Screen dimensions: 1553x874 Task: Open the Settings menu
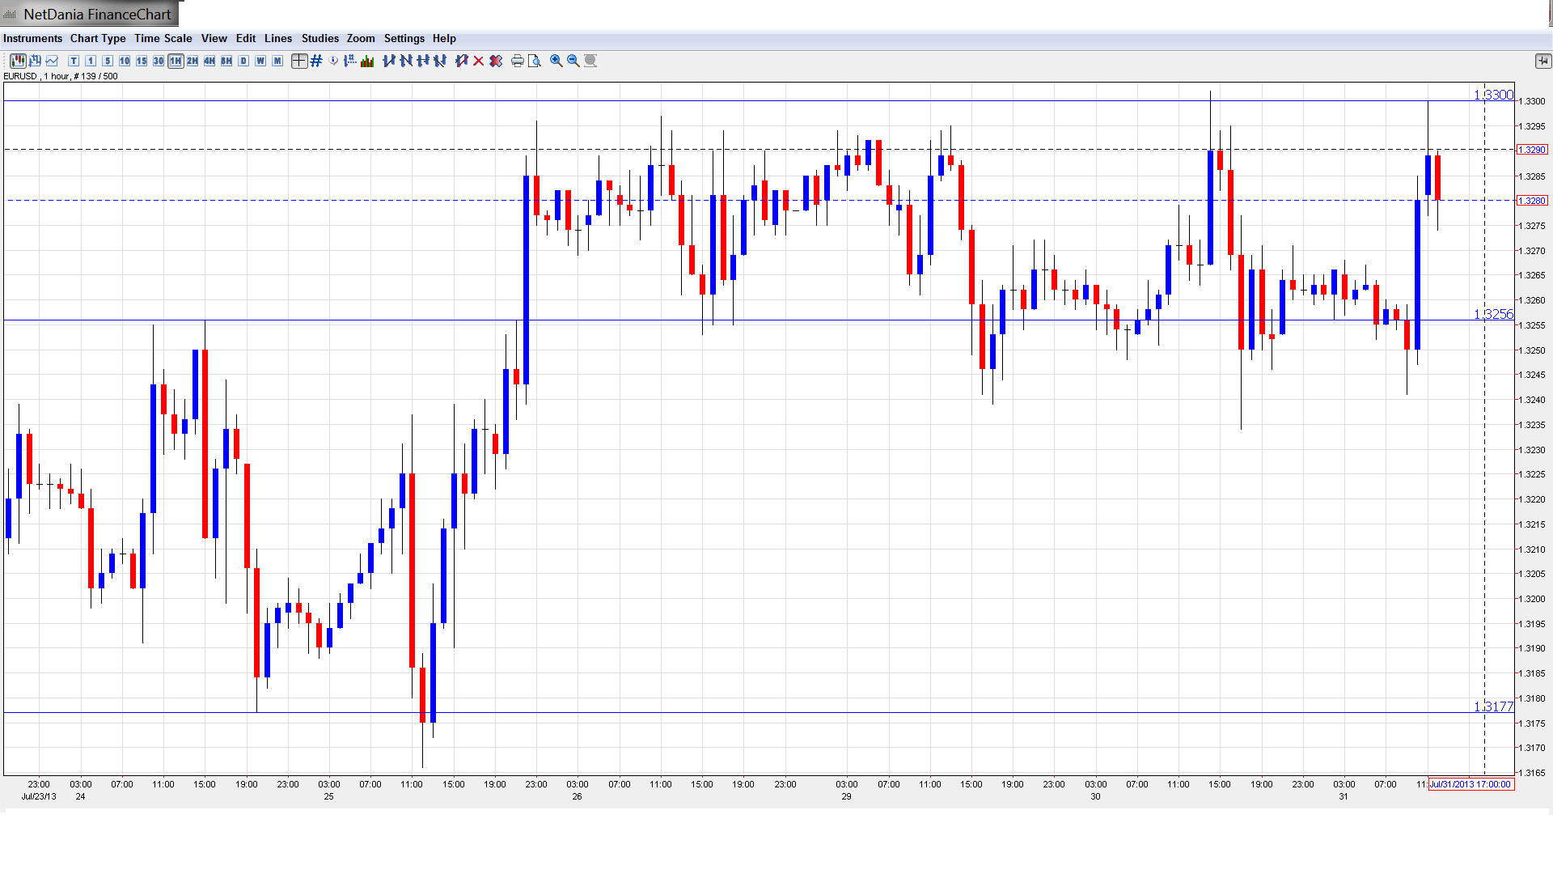click(x=404, y=38)
